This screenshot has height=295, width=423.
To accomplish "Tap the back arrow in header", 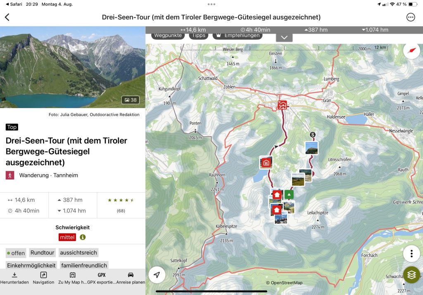I will (7, 17).
